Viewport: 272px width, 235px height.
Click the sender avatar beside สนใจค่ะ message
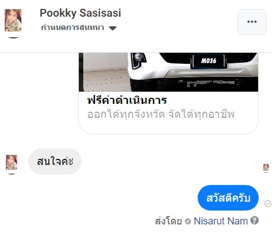tap(12, 163)
